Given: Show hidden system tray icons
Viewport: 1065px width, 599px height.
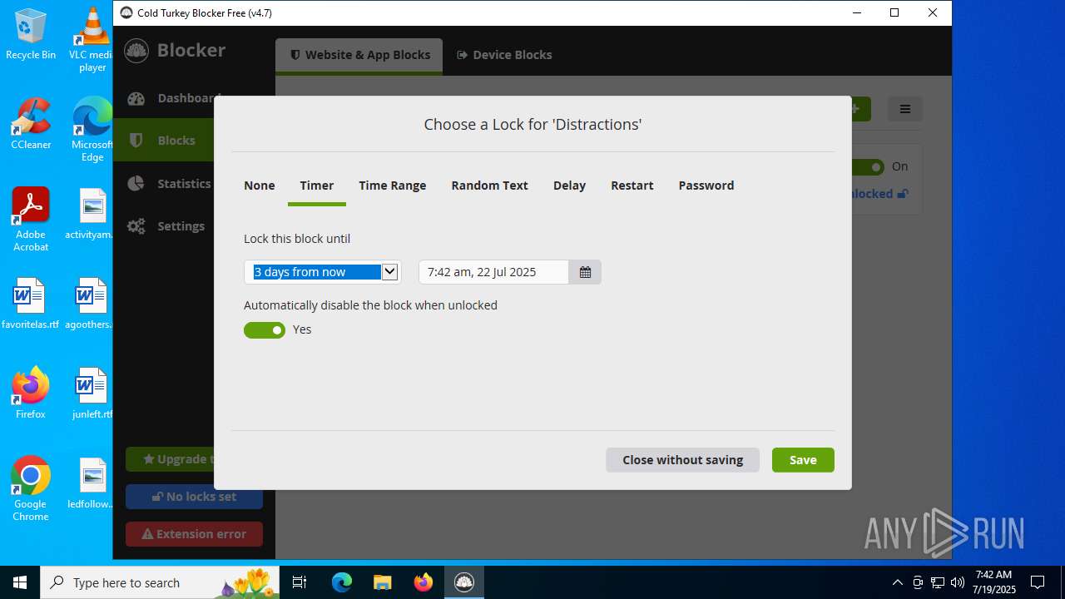Looking at the screenshot, I should [x=897, y=582].
